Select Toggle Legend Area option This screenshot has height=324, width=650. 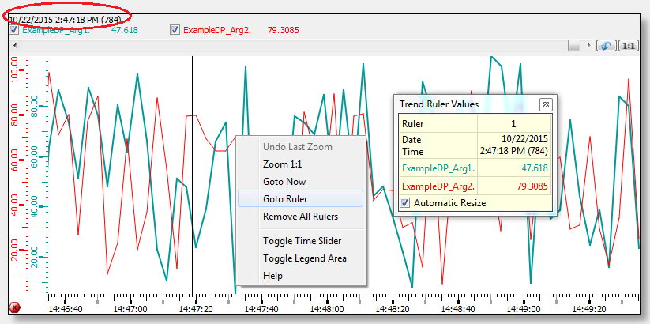(x=304, y=258)
